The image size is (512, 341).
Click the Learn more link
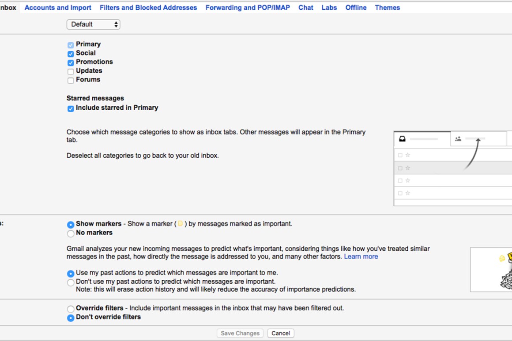click(x=361, y=256)
